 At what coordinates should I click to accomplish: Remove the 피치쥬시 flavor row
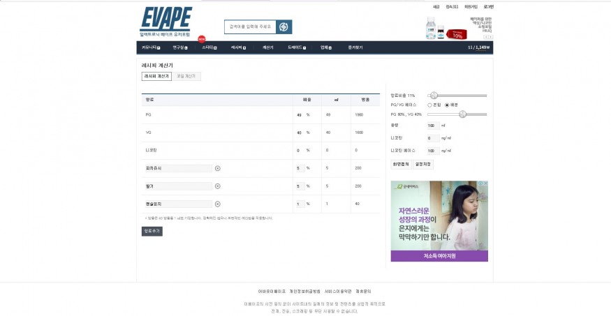217,168
